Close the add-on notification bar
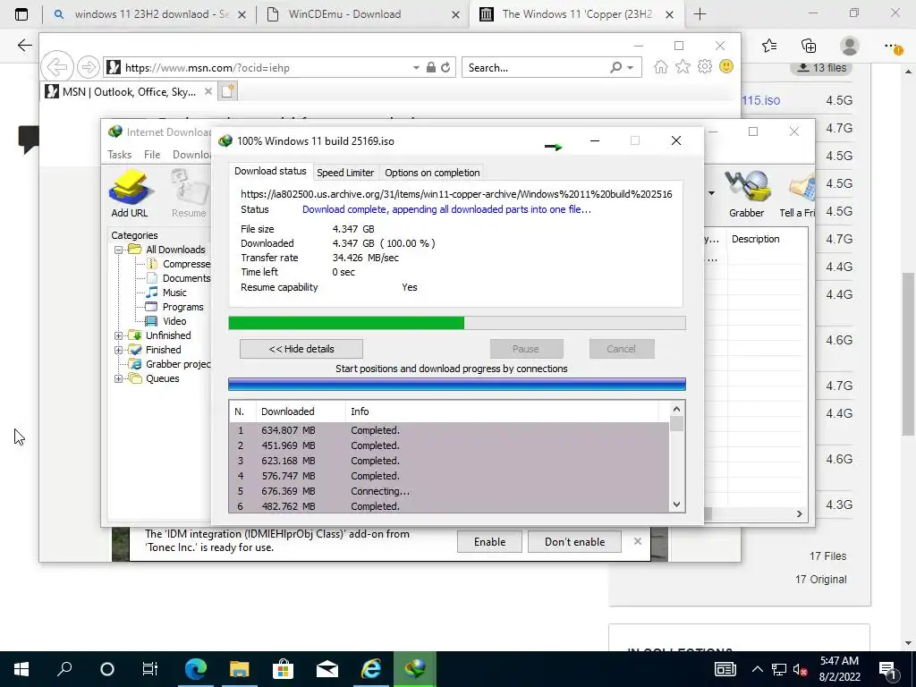 click(x=637, y=541)
